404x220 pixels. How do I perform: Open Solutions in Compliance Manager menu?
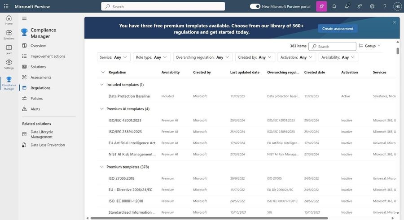[38, 67]
